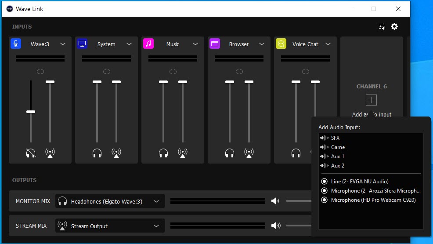This screenshot has width=433, height=244.
Task: Open Monitor Mix Headphones device dropdown
Action: (110, 201)
